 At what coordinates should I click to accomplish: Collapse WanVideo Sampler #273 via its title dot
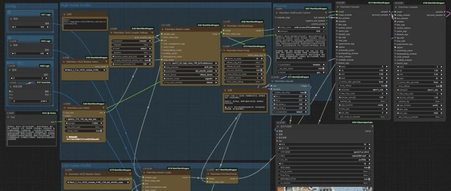(338, 7)
